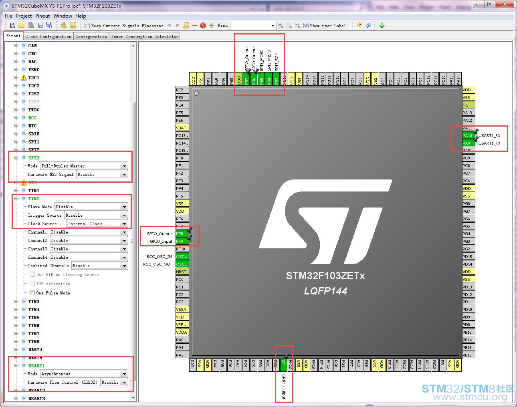Click the green plus icon in the toolbar
Viewport: 517px width, 407px height.
click(212, 25)
